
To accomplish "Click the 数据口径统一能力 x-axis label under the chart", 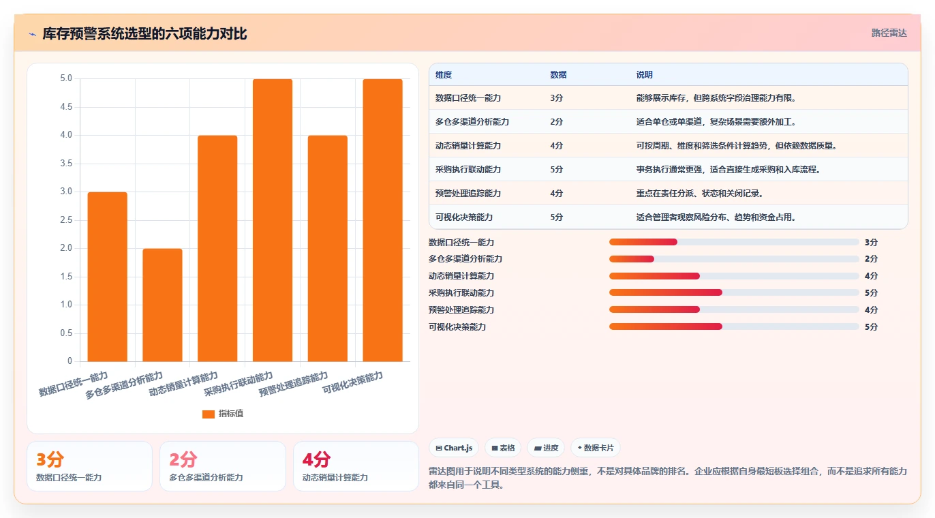I will [74, 384].
